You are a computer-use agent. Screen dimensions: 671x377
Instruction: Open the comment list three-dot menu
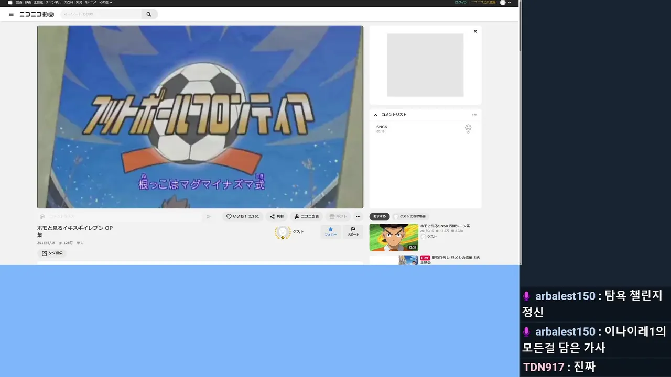click(x=474, y=115)
